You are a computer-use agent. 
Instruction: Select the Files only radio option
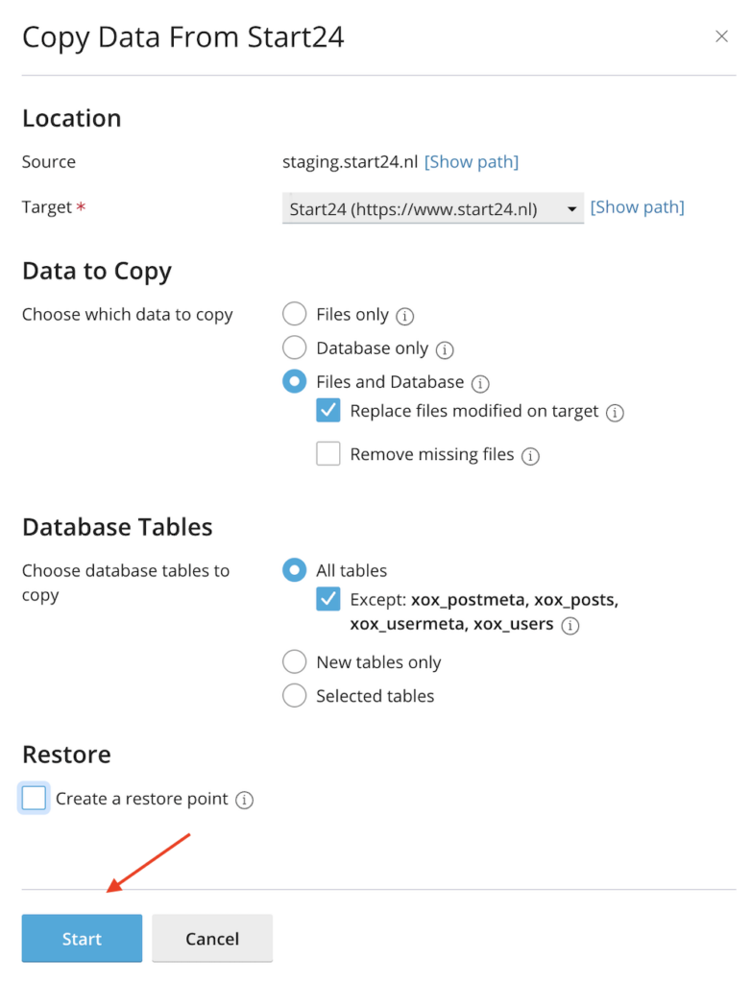(294, 314)
